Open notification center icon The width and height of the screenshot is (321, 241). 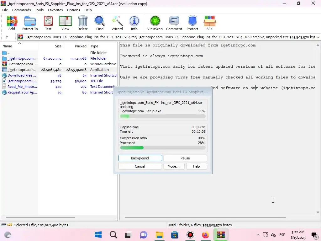314,235
